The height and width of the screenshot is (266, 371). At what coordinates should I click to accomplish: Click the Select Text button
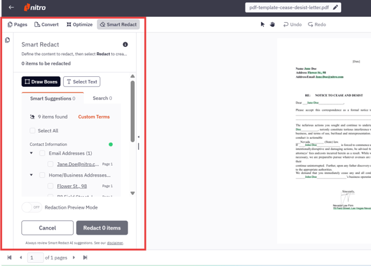[x=82, y=81]
